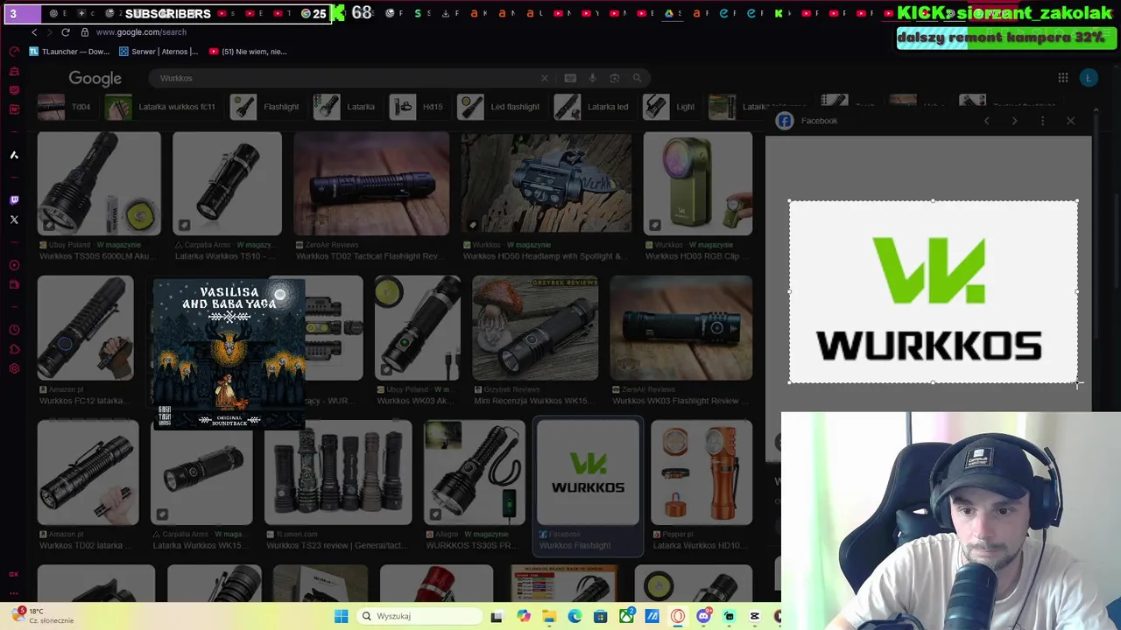Open Discord from the taskbar

(x=703, y=616)
